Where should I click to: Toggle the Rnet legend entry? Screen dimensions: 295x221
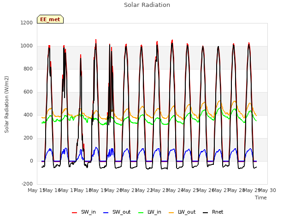pos(213,212)
